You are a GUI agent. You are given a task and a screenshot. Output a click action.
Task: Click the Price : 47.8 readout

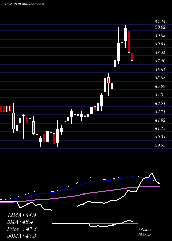(22, 229)
